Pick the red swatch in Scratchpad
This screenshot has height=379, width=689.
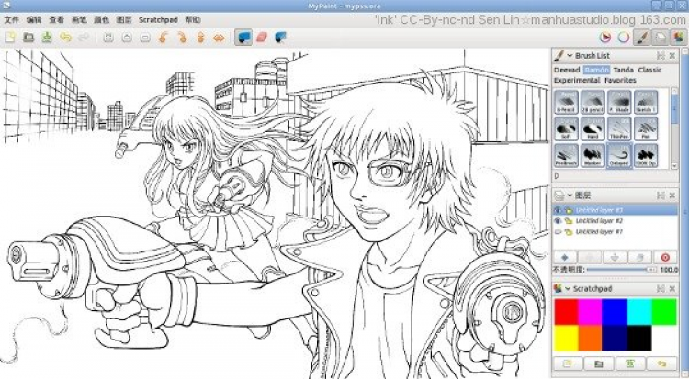pos(566,312)
